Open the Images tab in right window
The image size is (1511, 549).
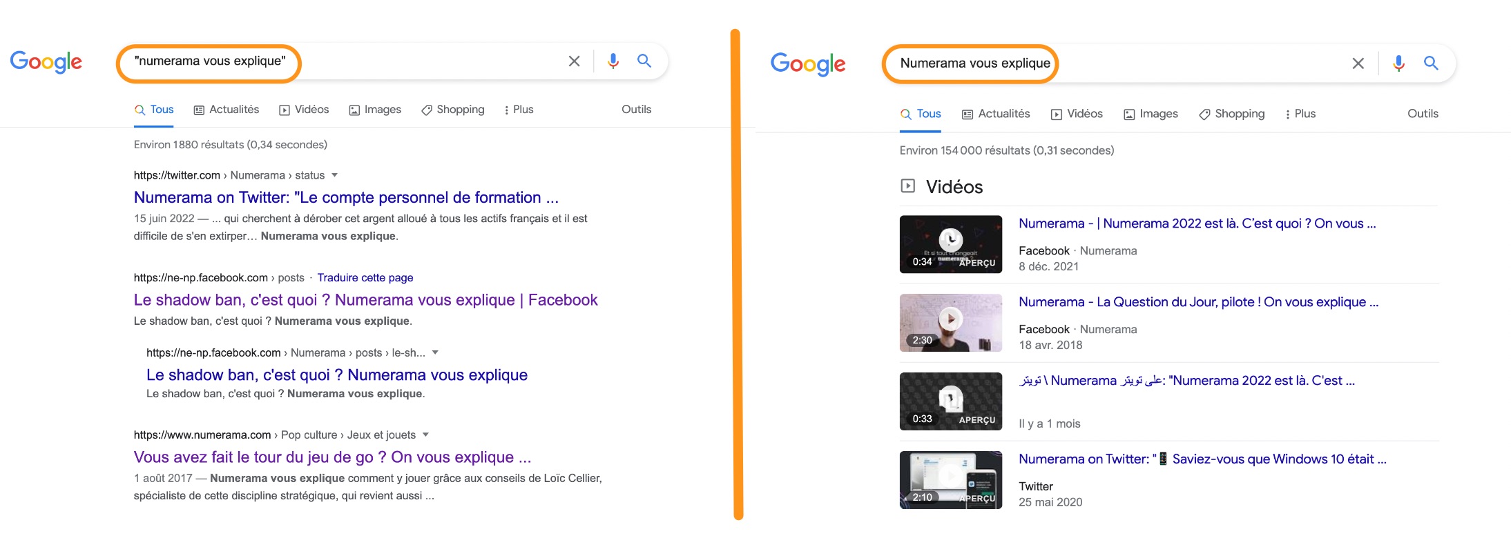(x=1151, y=114)
